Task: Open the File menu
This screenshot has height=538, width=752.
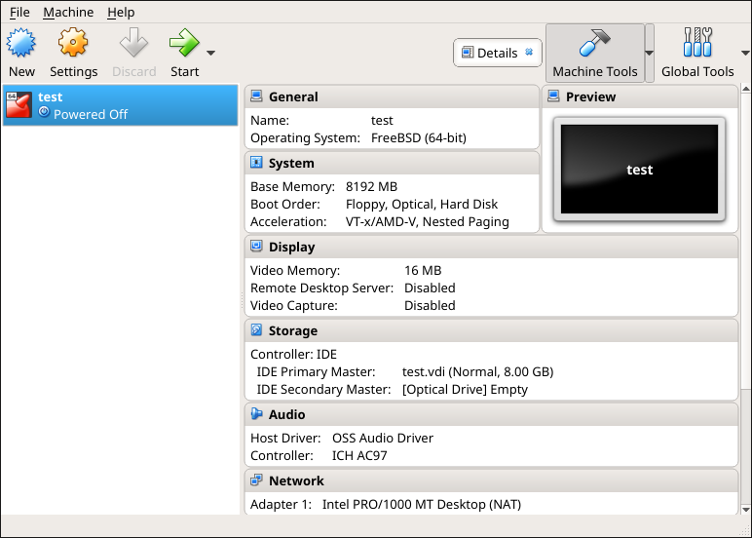Action: (19, 12)
